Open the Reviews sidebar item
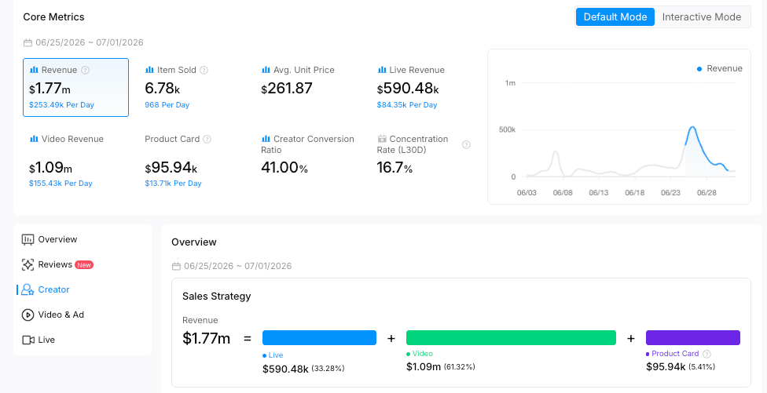The image size is (767, 393). point(83,264)
